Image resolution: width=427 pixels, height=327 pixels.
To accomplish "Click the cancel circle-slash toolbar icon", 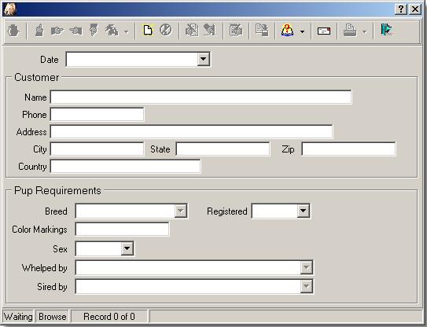I will (166, 30).
